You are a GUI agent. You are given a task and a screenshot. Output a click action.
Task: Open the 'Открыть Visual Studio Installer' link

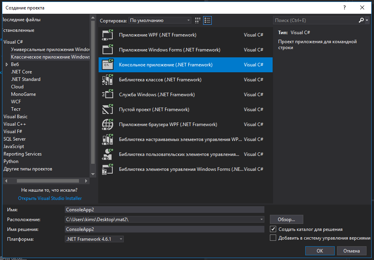(x=50, y=198)
